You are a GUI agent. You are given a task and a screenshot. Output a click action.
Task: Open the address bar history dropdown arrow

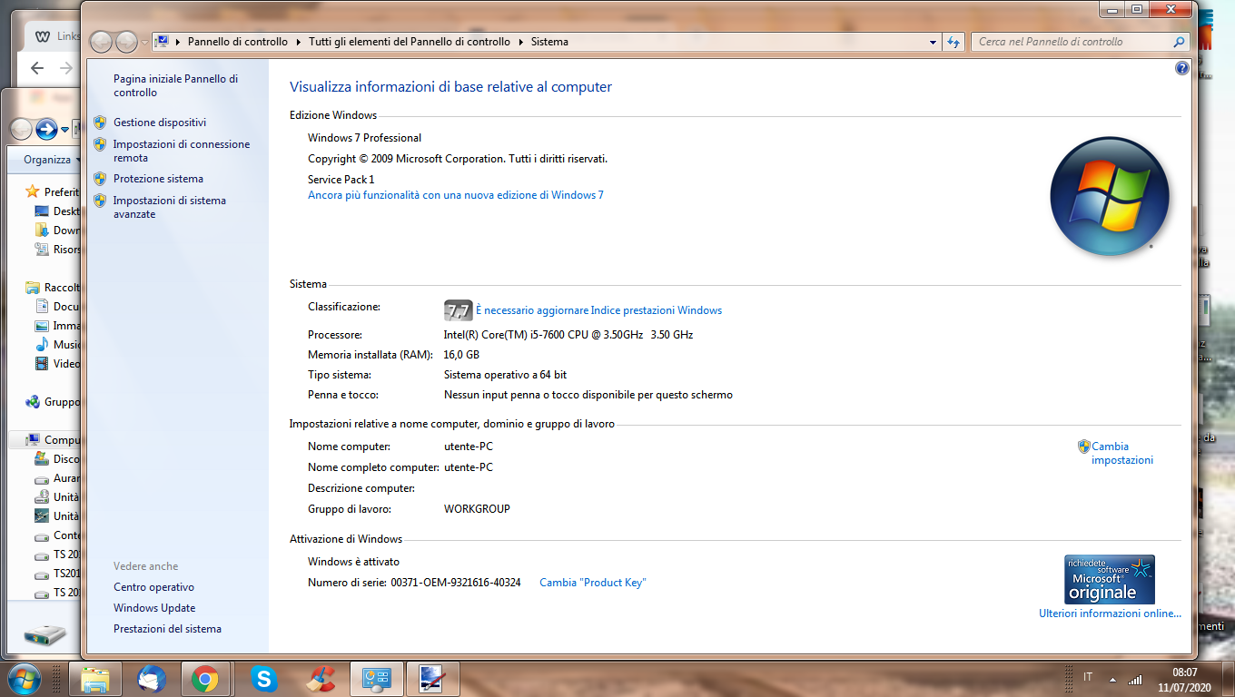pyautogui.click(x=934, y=42)
